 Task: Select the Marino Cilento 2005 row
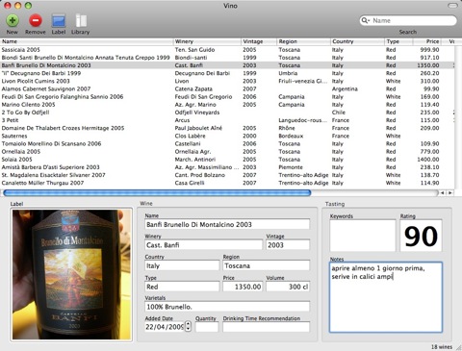(x=227, y=105)
